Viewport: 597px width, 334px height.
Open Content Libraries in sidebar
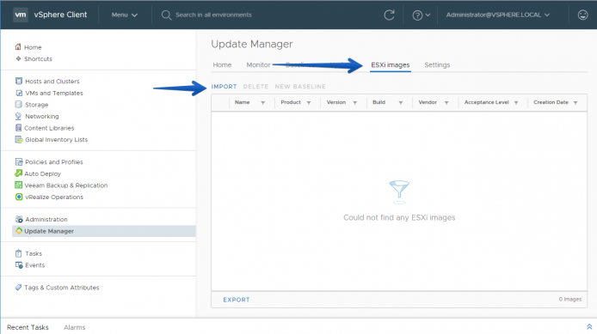click(49, 128)
